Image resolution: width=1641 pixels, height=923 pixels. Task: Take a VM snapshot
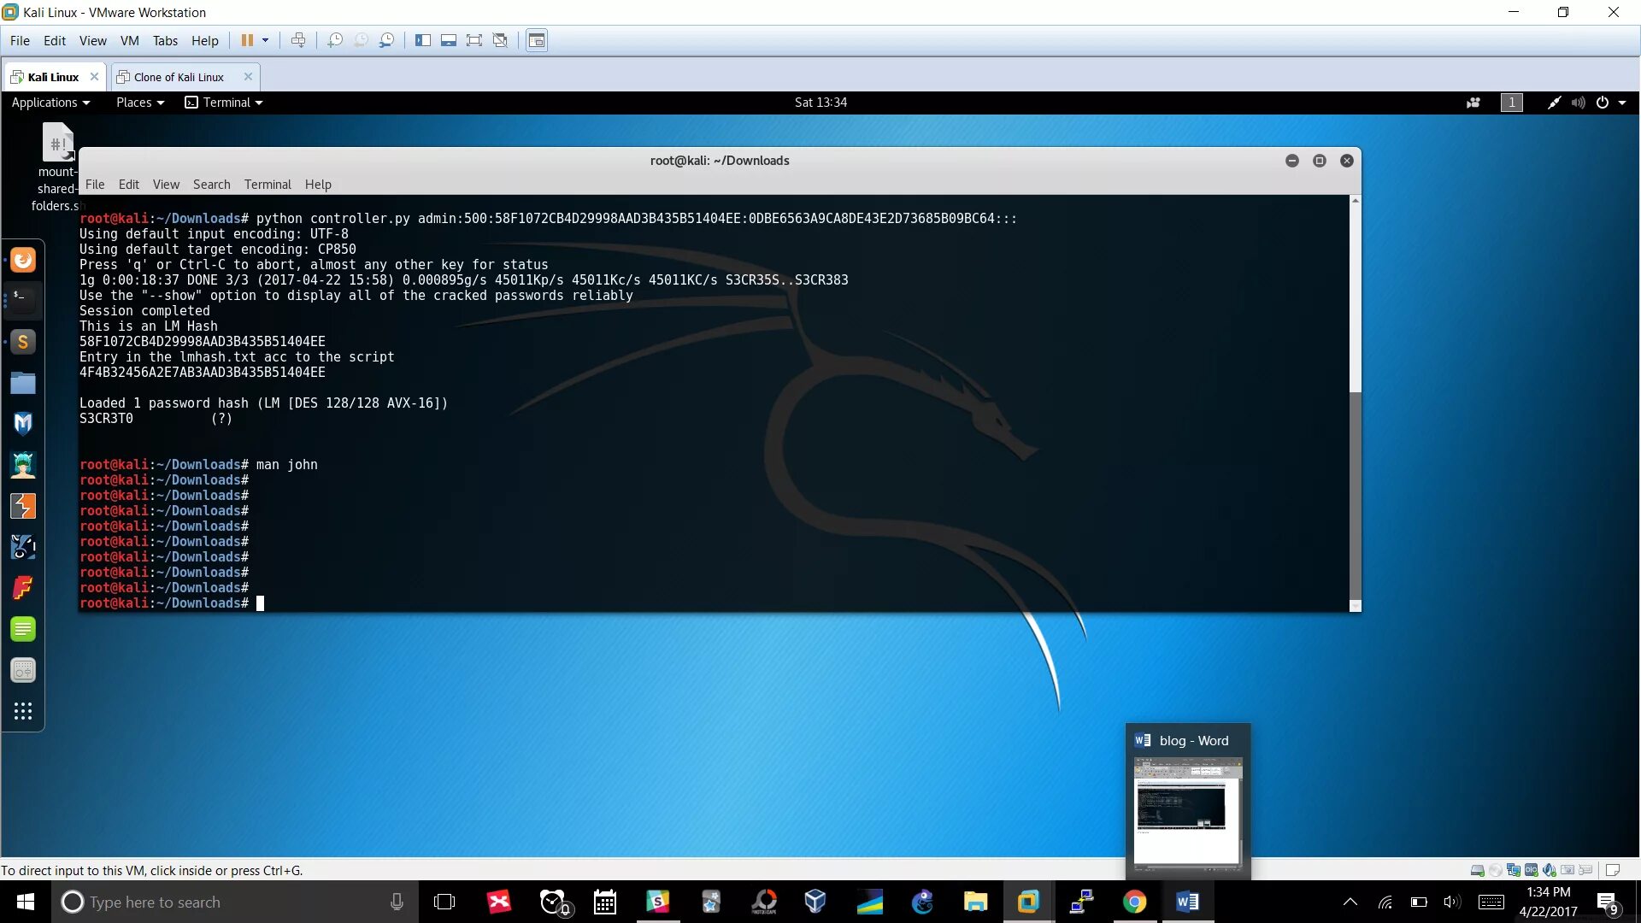point(334,40)
